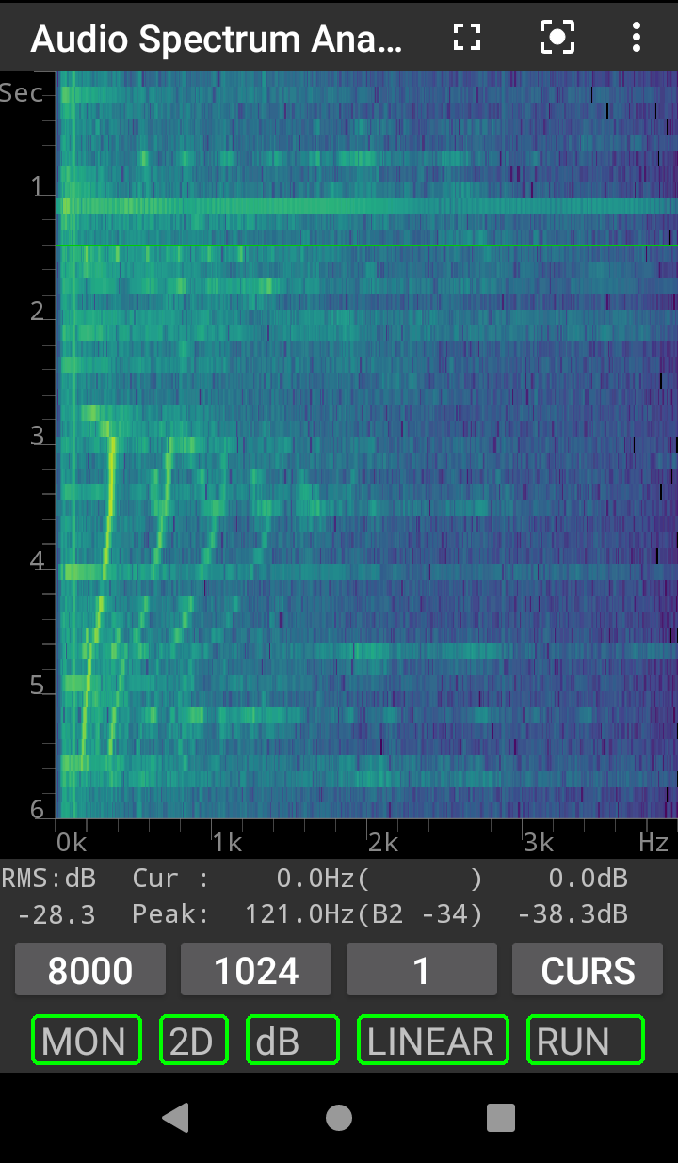This screenshot has width=678, height=1163.
Task: Tap the screenshot capture icon
Action: (557, 38)
